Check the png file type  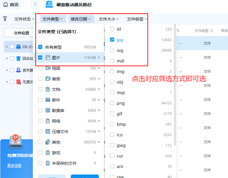tap(112, 103)
